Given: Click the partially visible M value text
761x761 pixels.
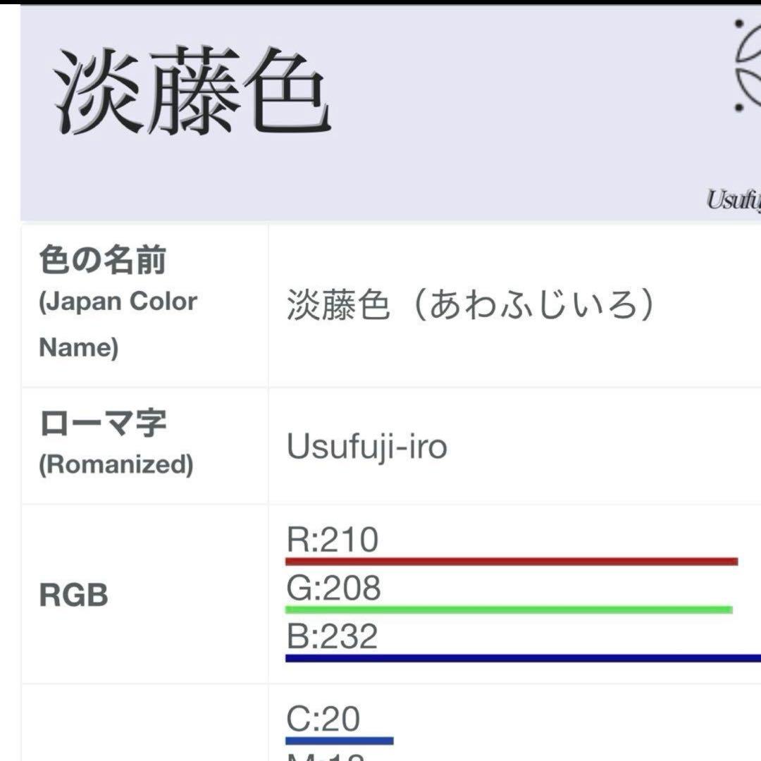Looking at the screenshot, I should coord(326,755).
